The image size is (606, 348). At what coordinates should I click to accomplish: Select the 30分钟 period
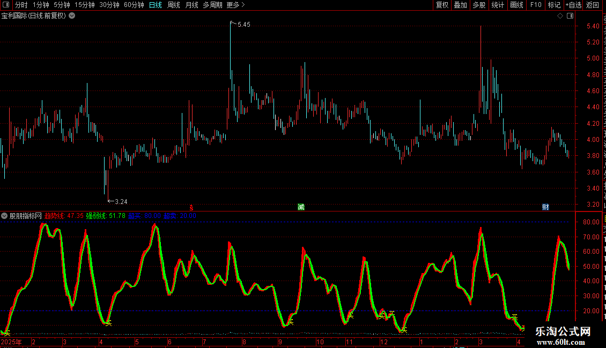[x=109, y=5]
